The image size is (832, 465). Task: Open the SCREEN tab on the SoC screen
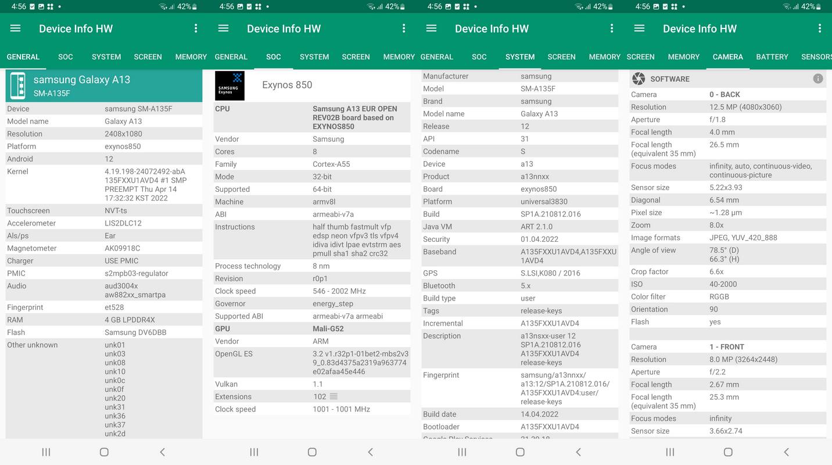[356, 56]
